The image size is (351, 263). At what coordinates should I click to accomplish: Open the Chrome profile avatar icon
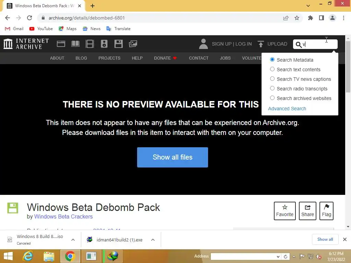pyautogui.click(x=332, y=18)
